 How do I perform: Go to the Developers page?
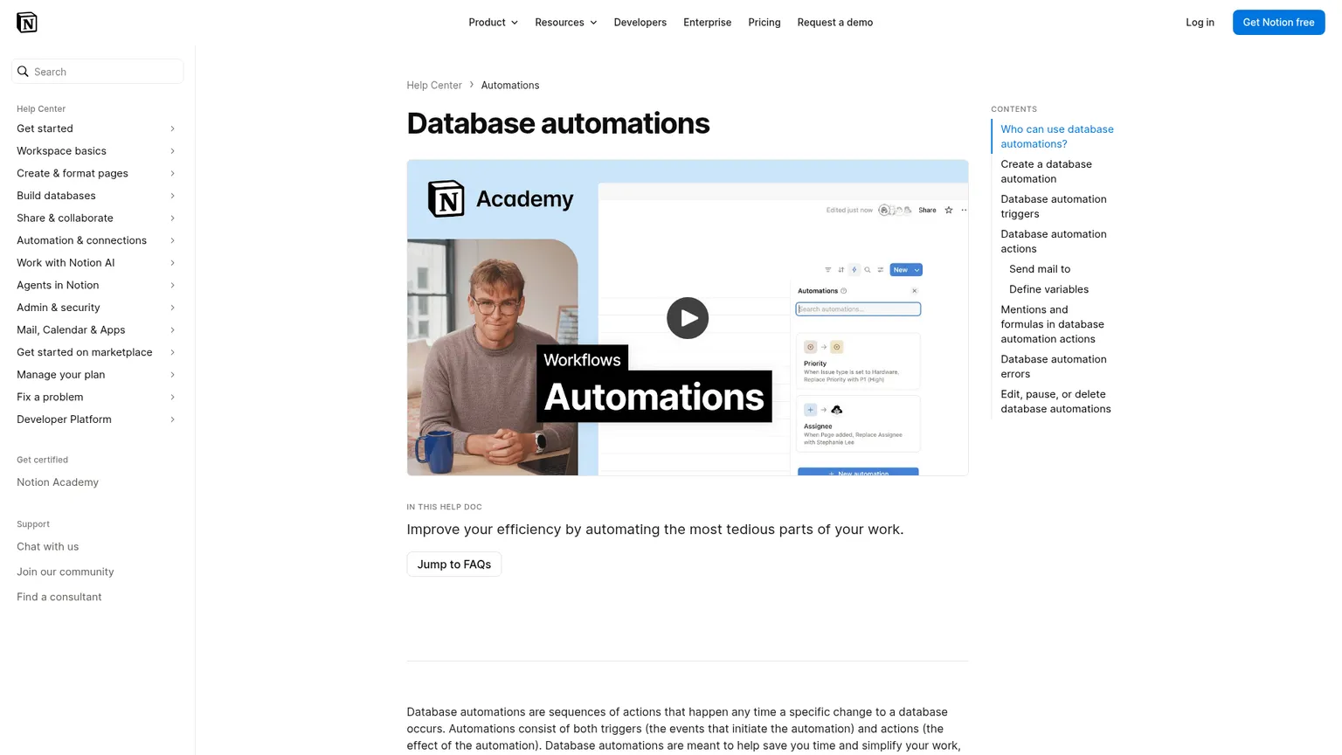(x=640, y=23)
